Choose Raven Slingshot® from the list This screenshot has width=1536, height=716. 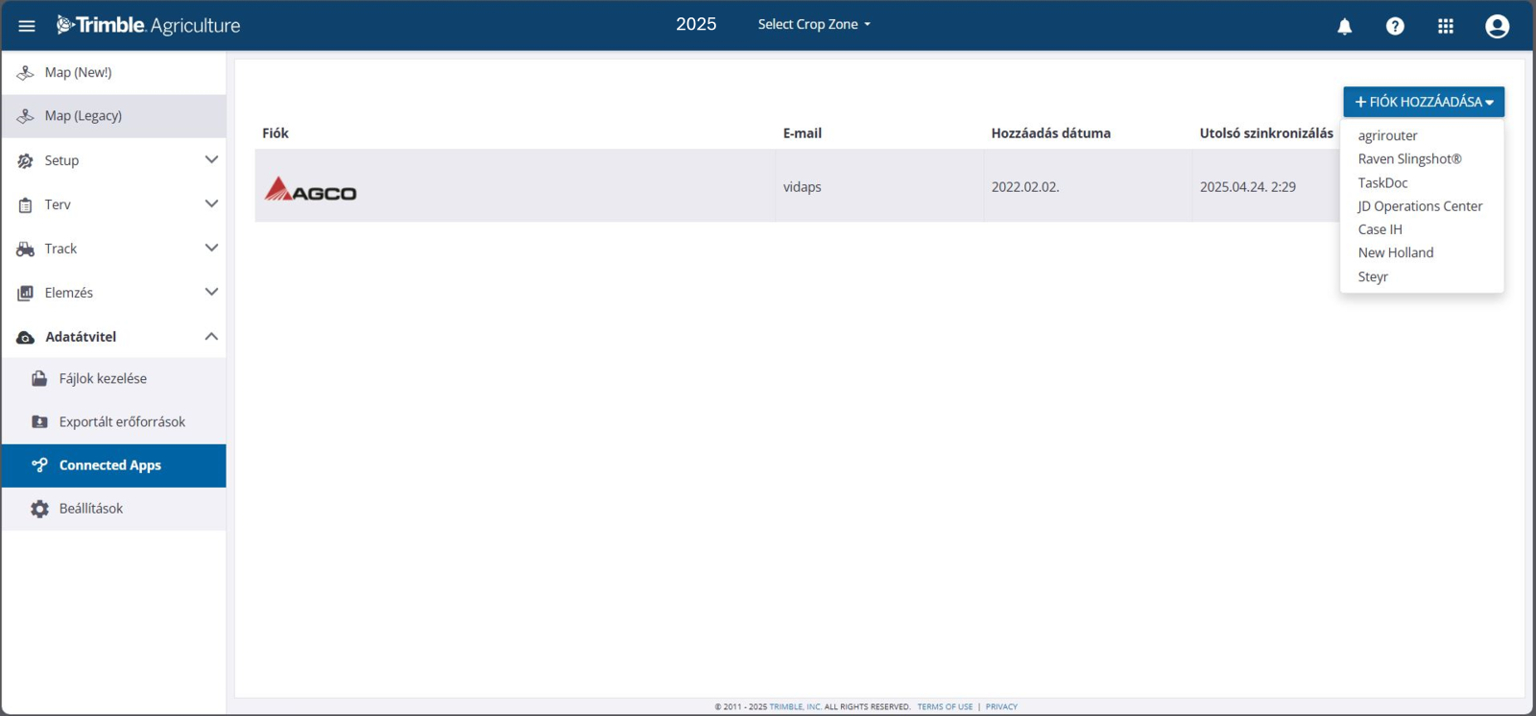(1409, 158)
